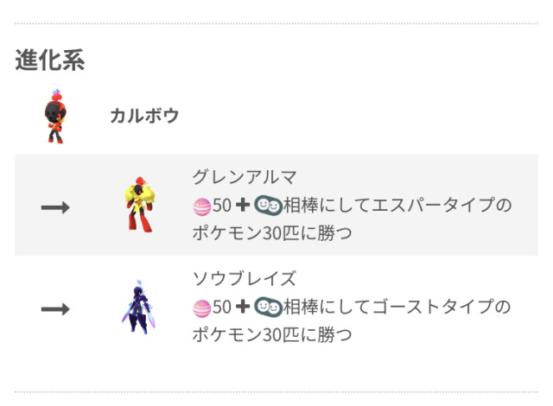553x406 pixels.
Task: Click the buddy faces icon in Armarouge row
Action: tap(268, 206)
